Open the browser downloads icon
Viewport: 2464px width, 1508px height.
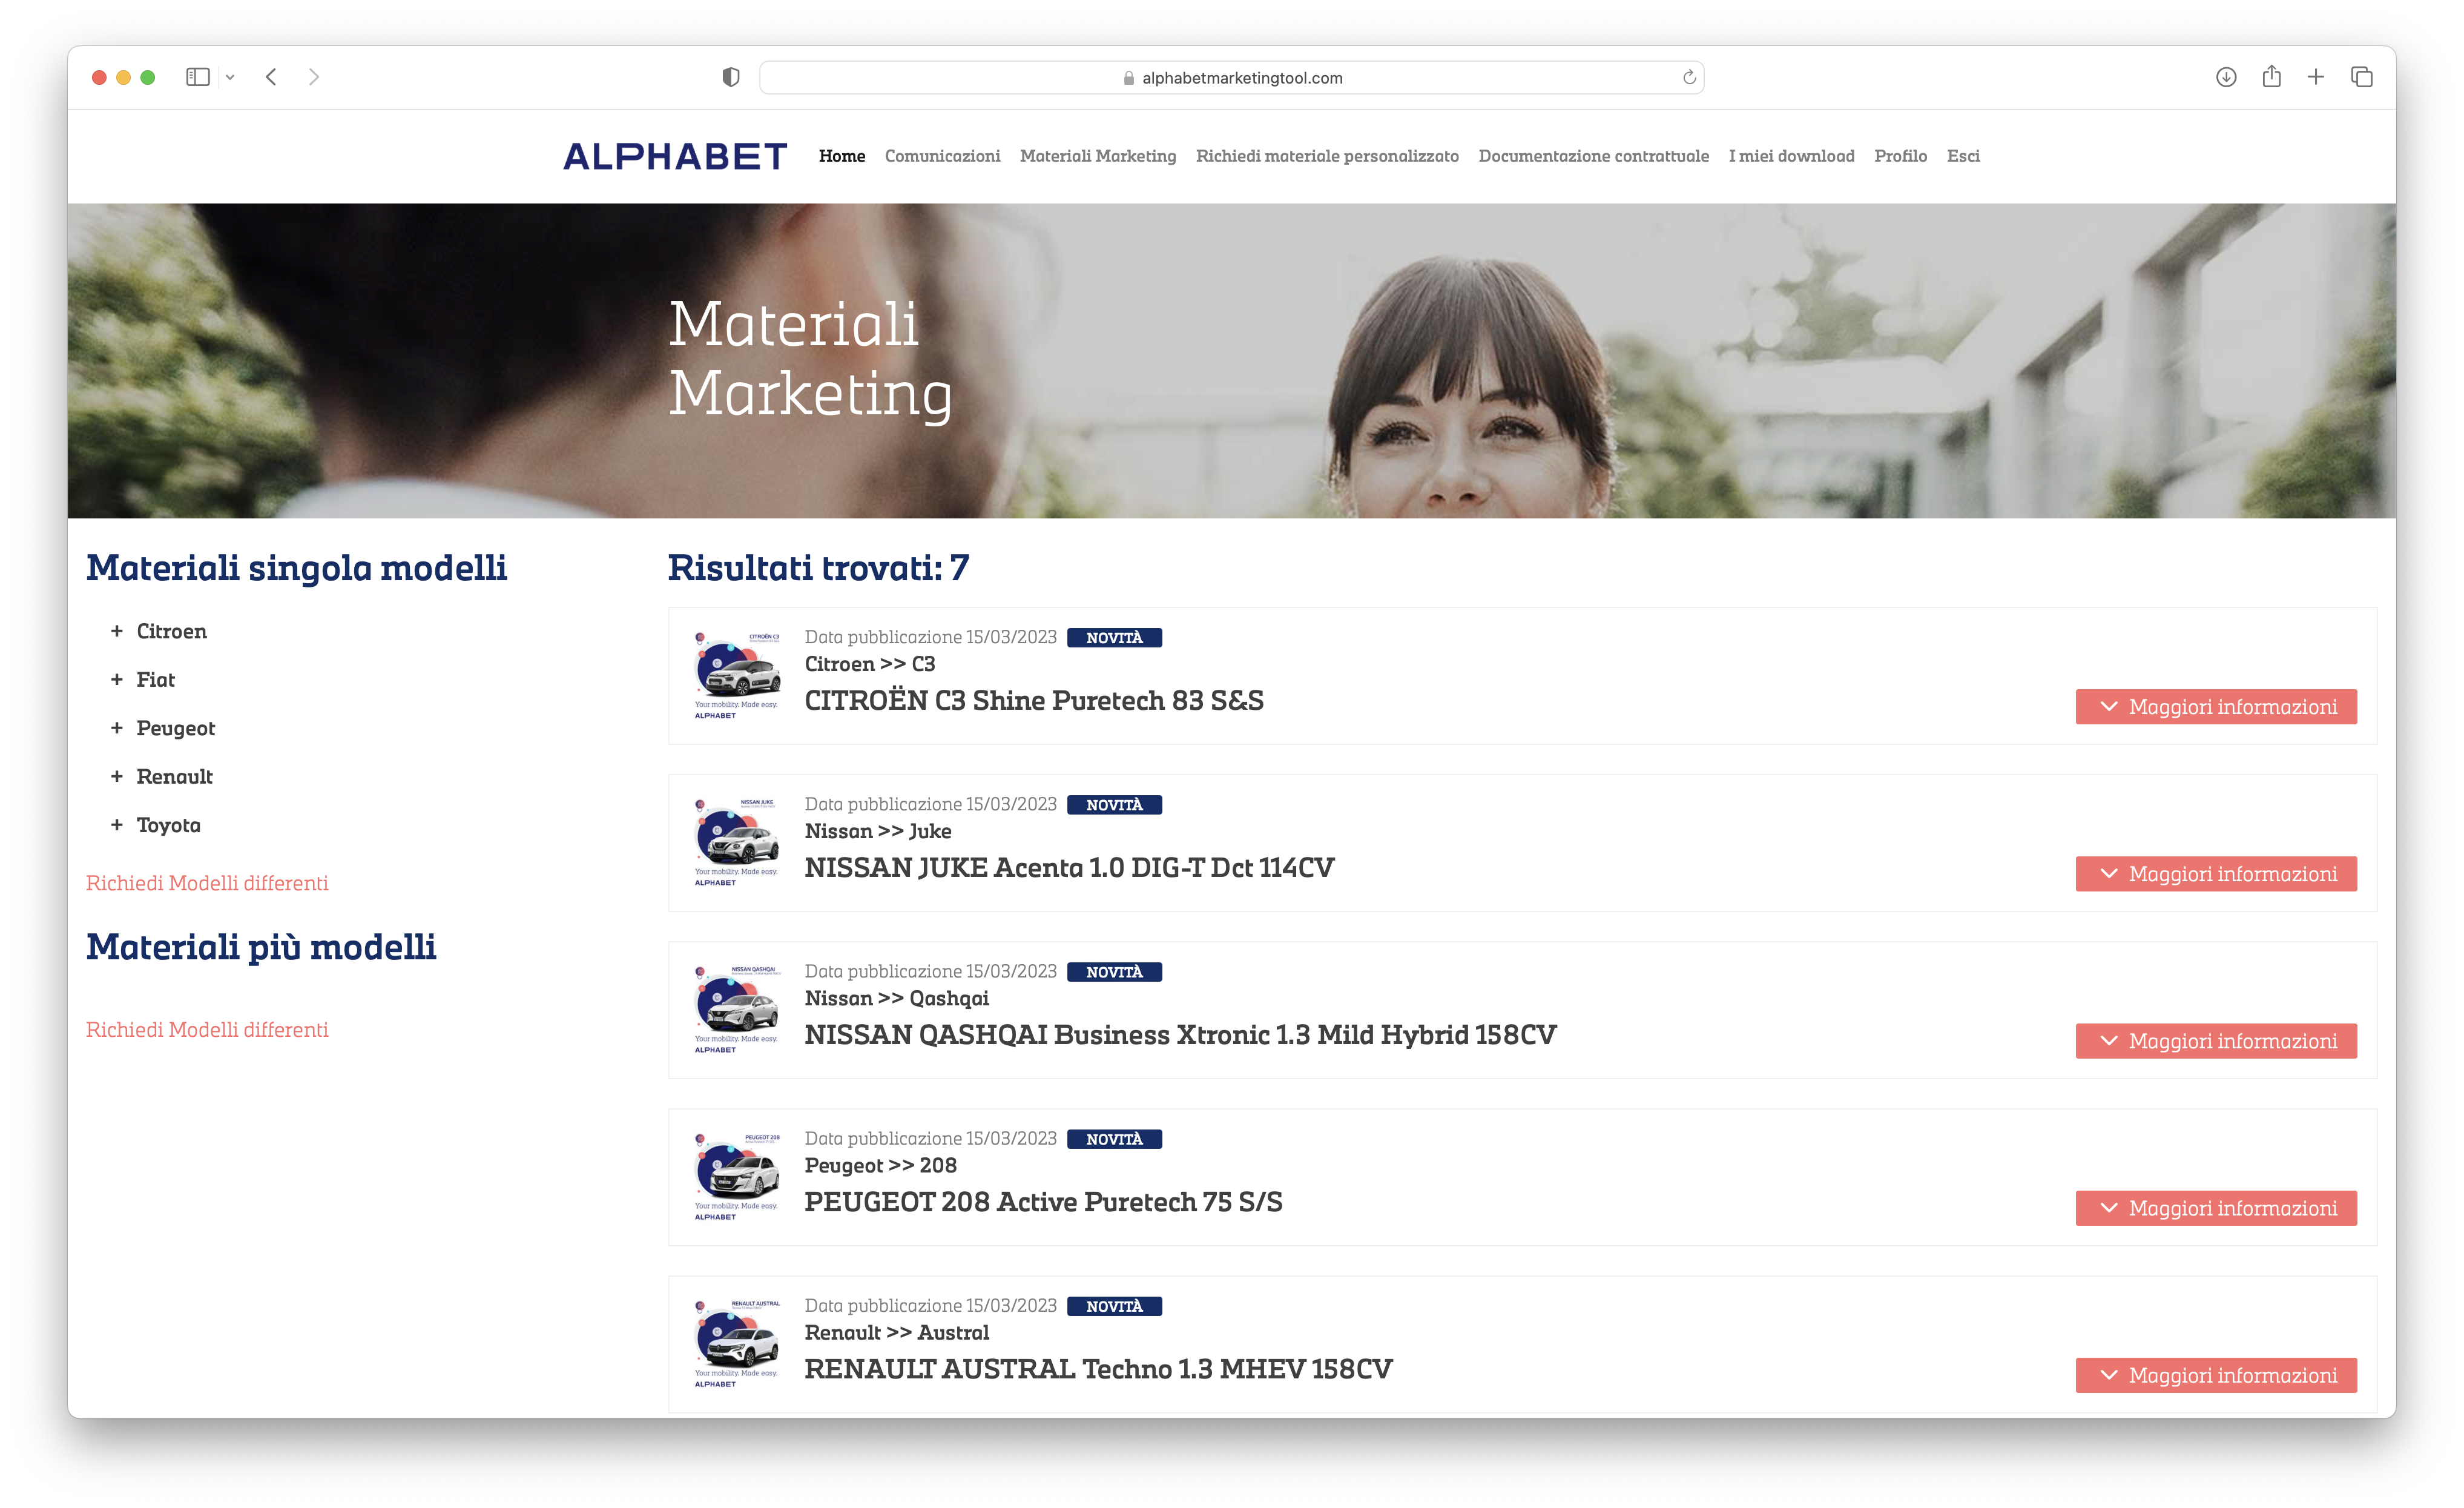click(x=2226, y=77)
